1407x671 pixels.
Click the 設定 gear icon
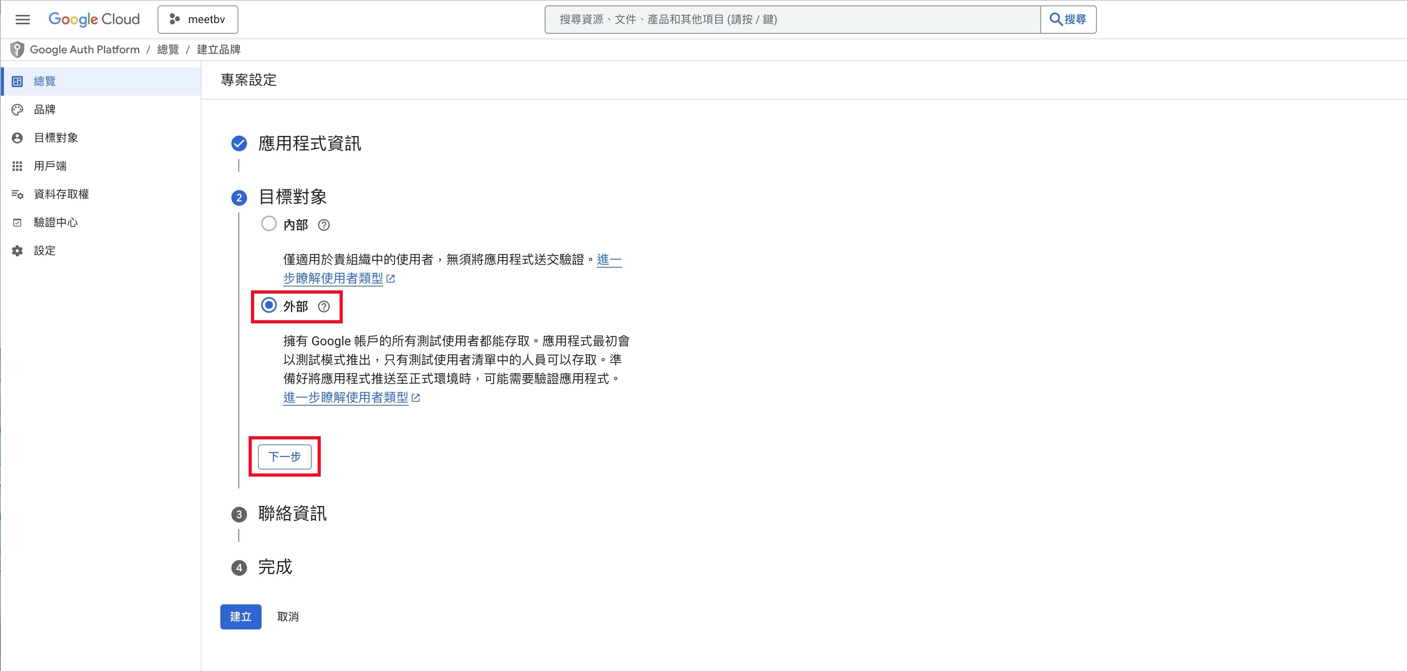click(18, 251)
